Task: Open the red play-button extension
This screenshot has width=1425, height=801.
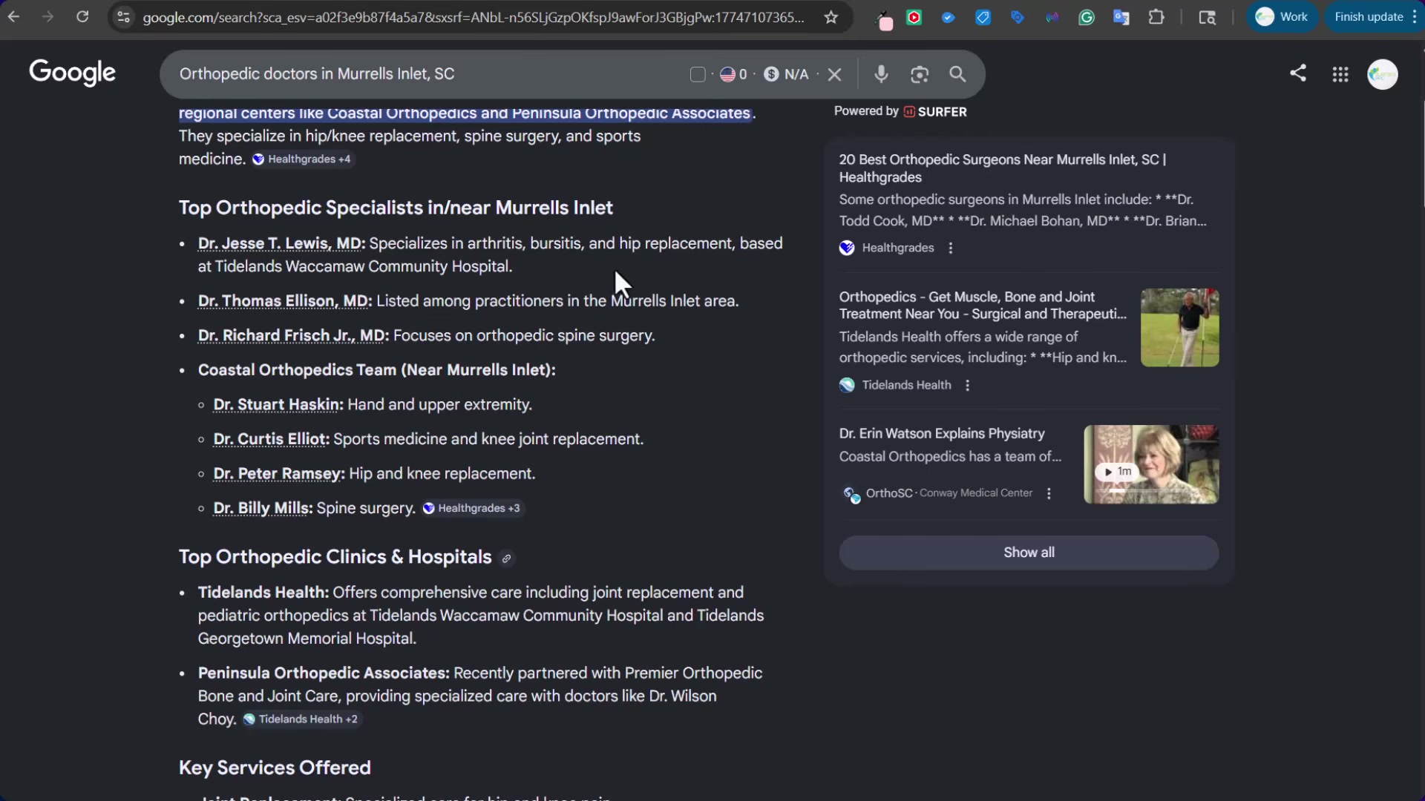Action: click(x=914, y=17)
